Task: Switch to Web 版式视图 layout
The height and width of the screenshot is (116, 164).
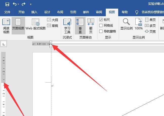Action: click(36, 24)
